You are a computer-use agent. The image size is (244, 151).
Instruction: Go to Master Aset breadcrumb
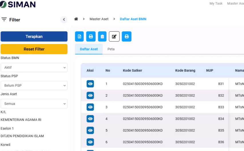coord(99,19)
